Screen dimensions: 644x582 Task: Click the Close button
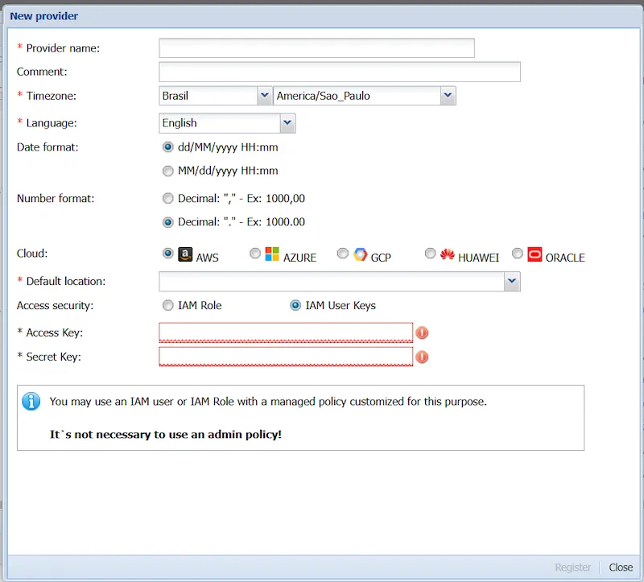click(x=621, y=568)
